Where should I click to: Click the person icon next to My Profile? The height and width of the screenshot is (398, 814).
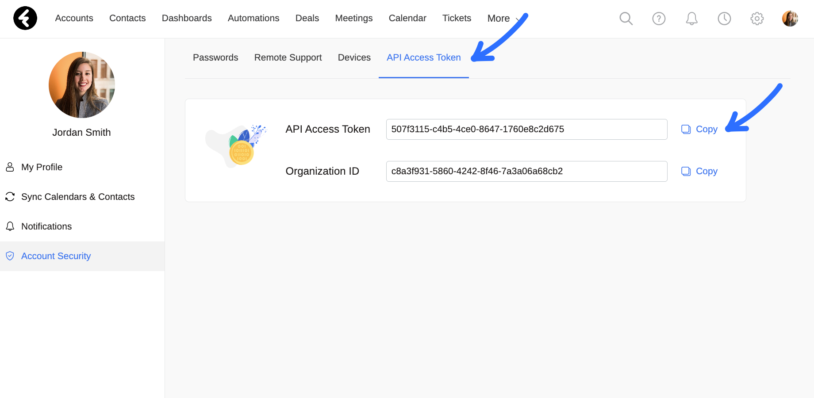[x=10, y=167]
